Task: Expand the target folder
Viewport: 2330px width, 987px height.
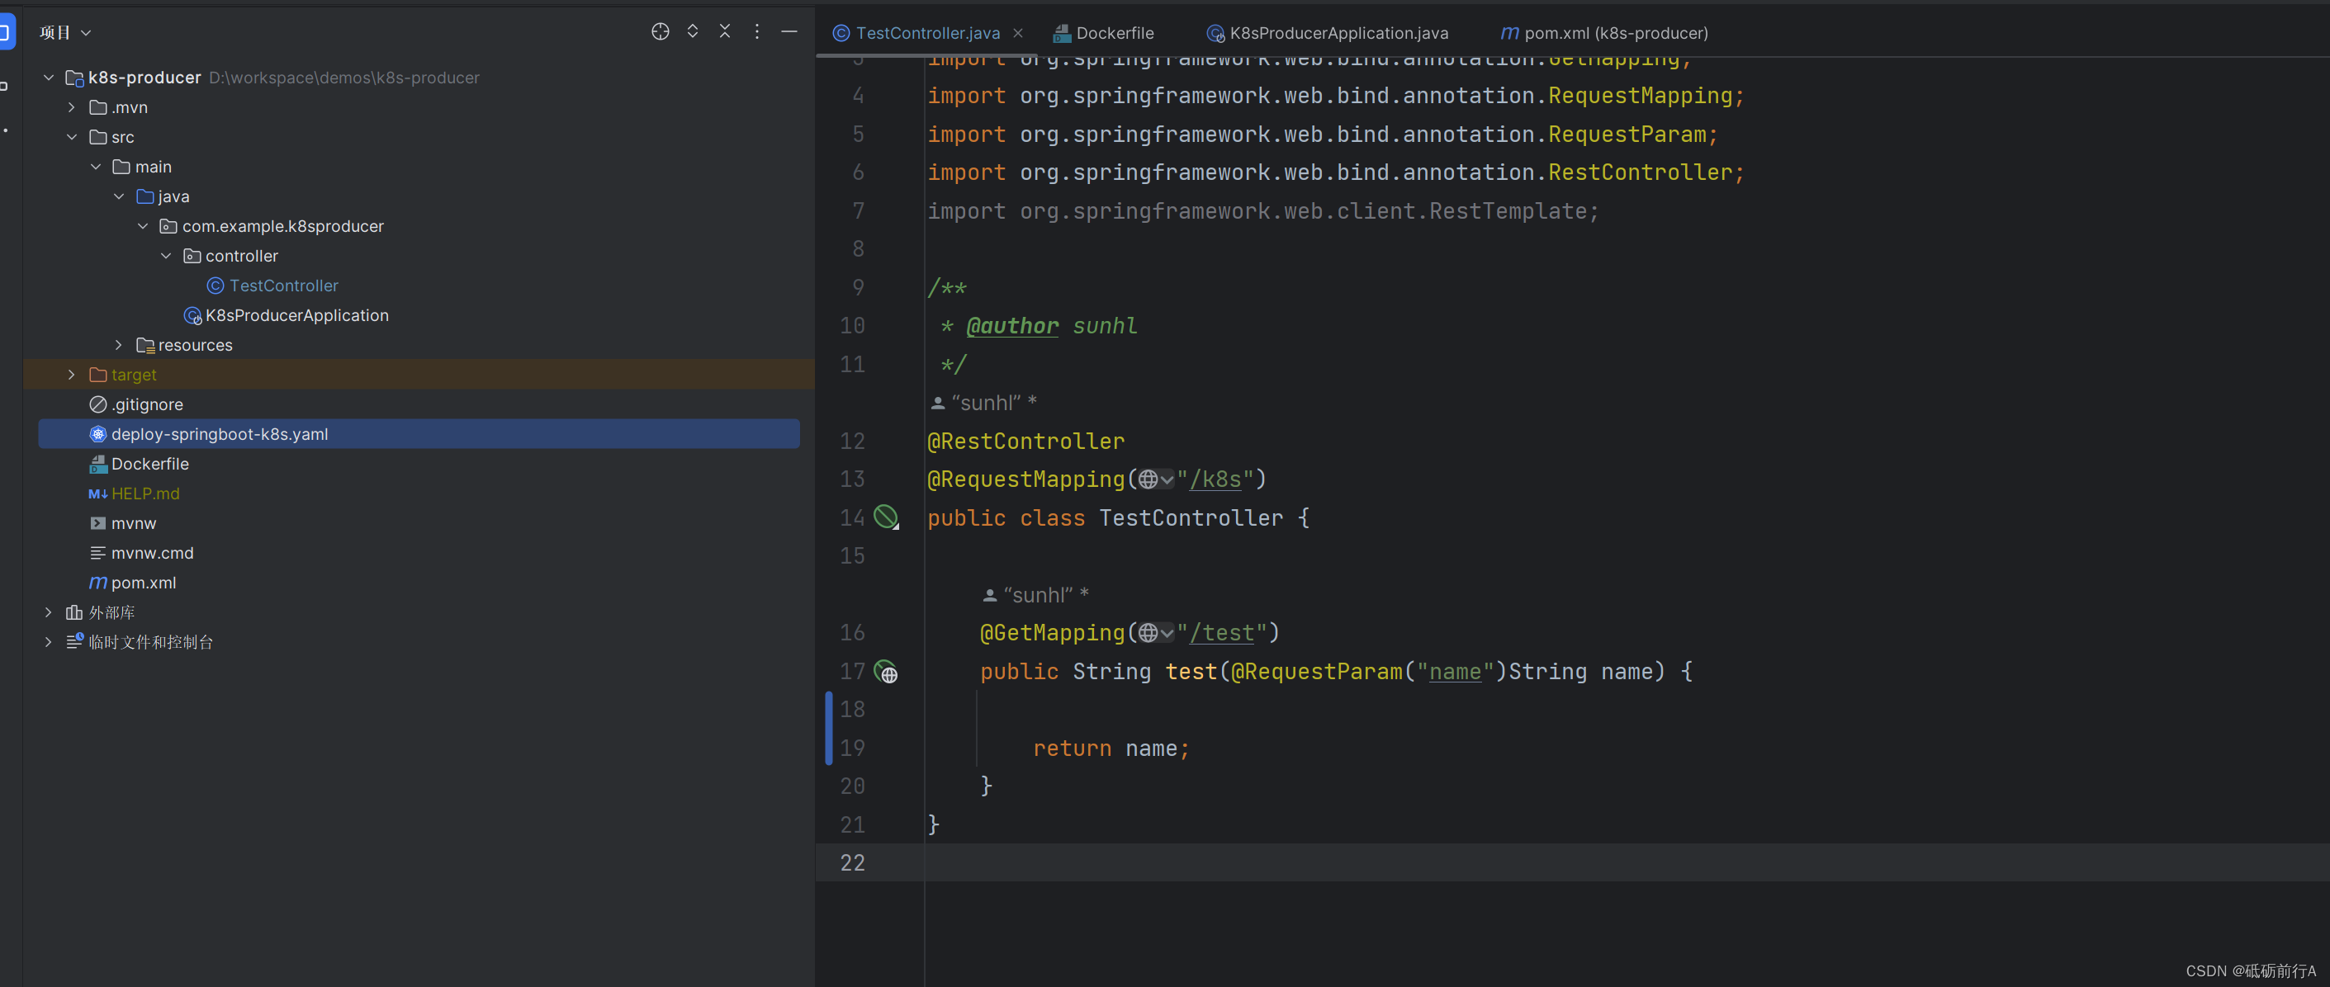Action: click(72, 375)
